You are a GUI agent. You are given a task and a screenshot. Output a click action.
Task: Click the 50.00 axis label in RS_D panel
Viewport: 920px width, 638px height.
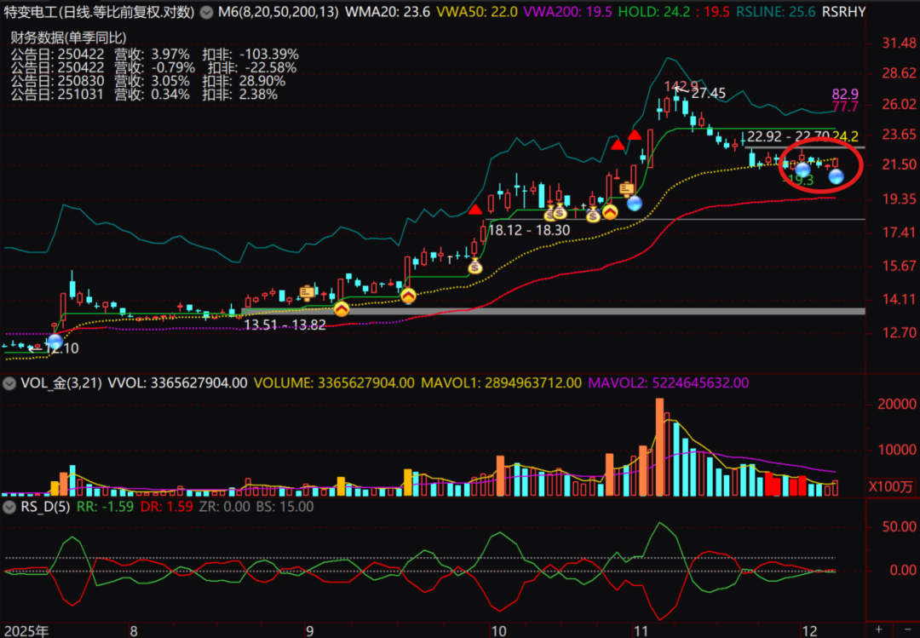(899, 526)
